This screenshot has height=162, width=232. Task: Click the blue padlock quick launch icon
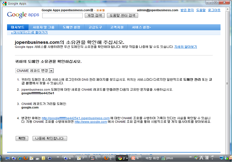(50, 158)
